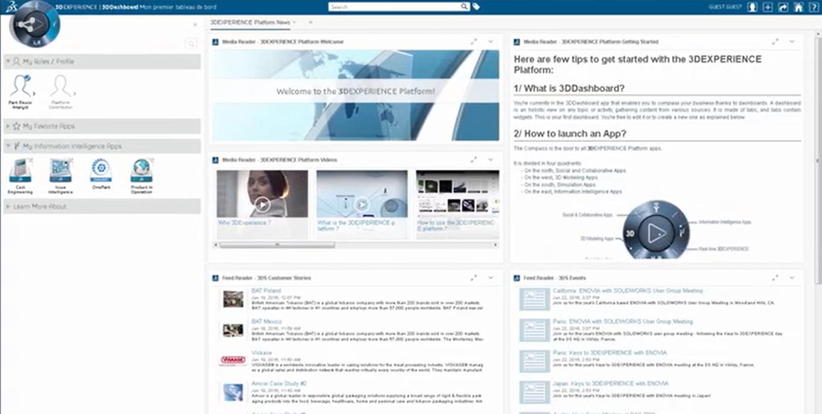Collapse My Information Intelligence Apps section
This screenshot has width=822, height=414.
click(x=102, y=146)
